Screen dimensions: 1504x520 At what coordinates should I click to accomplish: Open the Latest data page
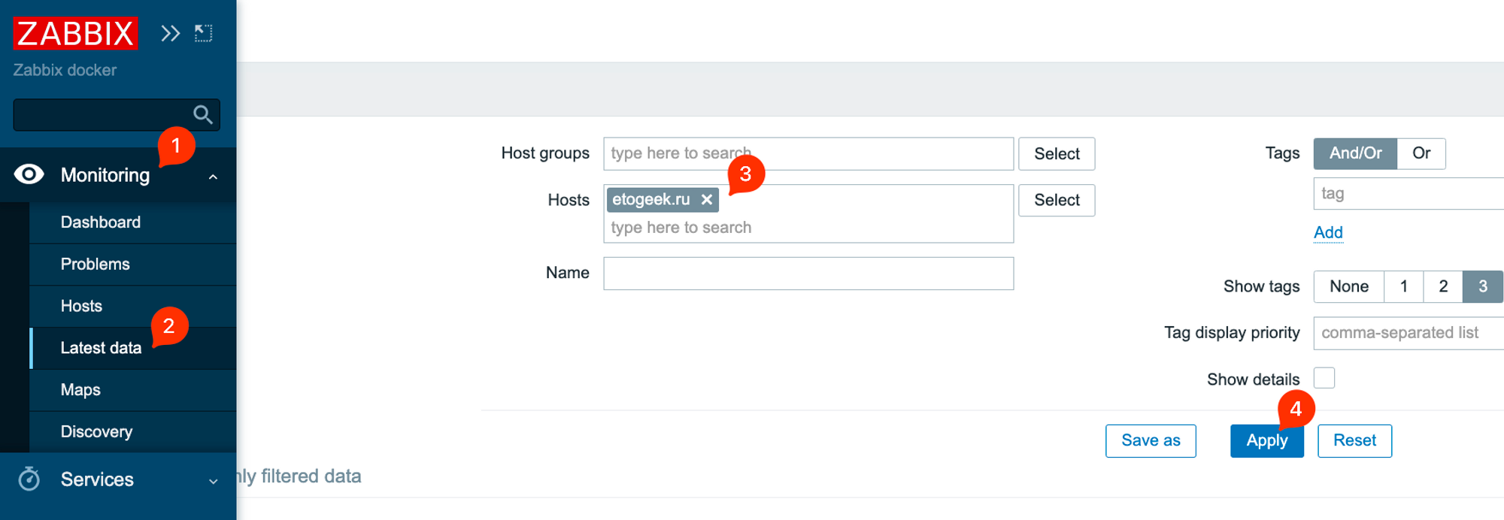(101, 348)
